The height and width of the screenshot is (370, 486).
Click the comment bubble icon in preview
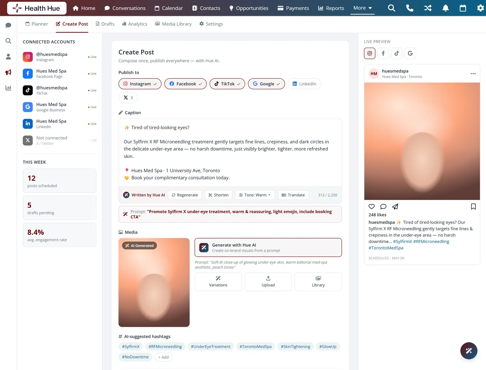point(383,207)
